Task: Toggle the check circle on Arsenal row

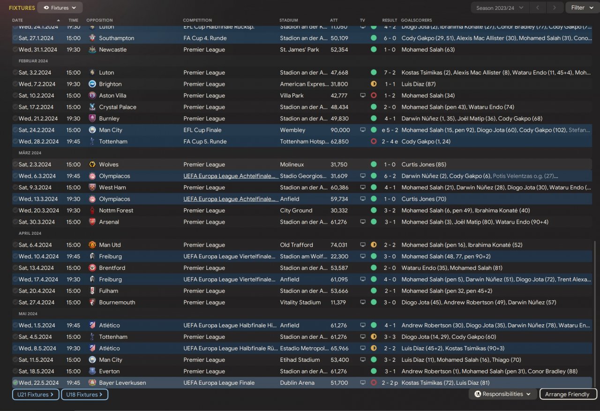Action: click(15, 222)
